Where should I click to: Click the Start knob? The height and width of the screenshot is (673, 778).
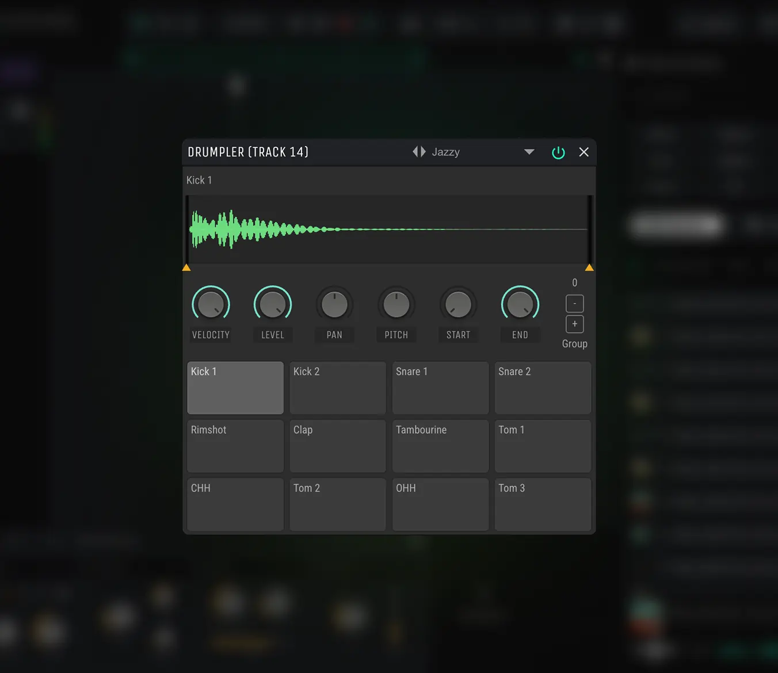point(458,304)
